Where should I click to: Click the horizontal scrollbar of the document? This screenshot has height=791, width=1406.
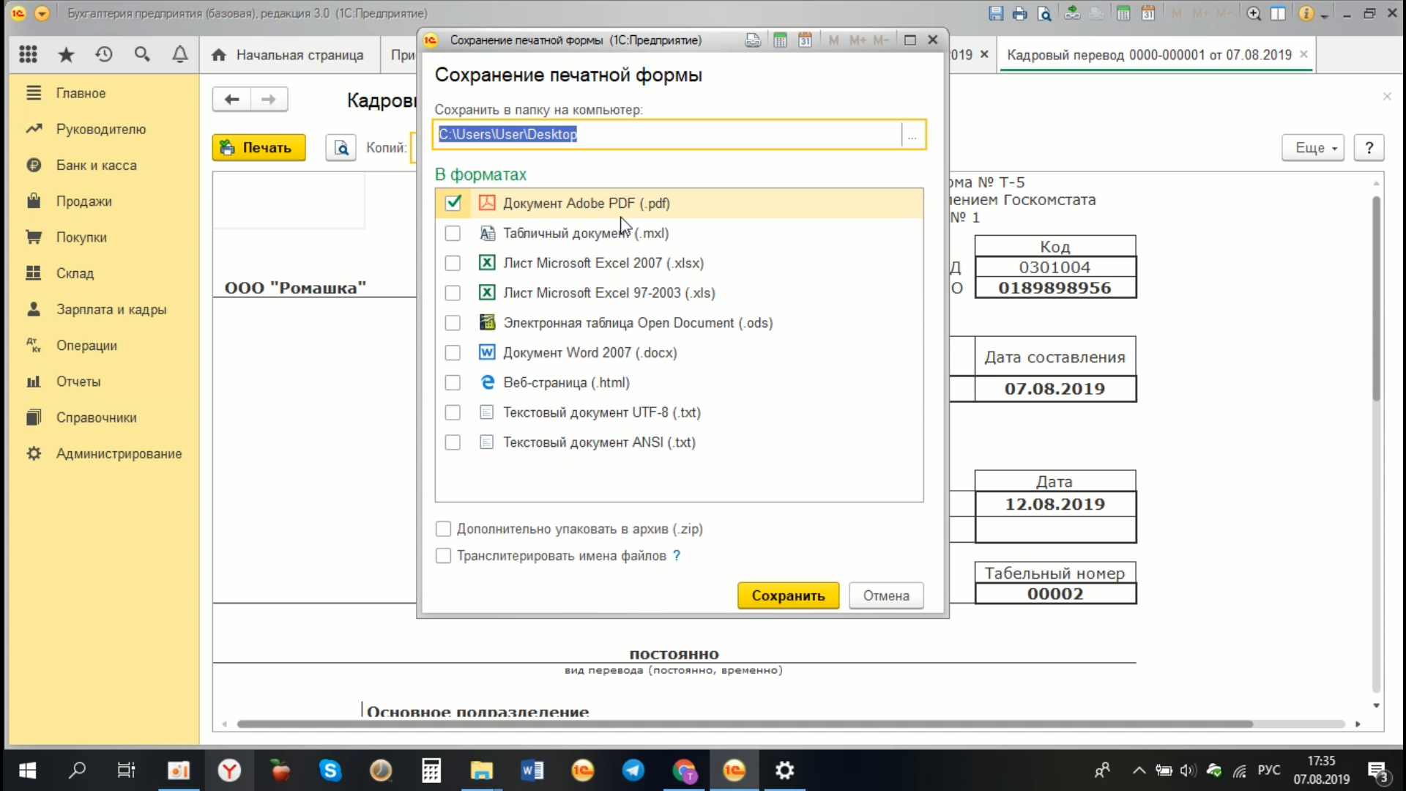point(743,724)
